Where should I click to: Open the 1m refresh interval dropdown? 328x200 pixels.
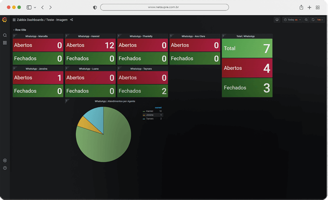tap(319, 20)
